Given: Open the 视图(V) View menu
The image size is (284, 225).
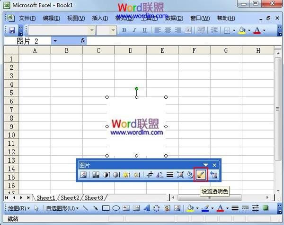Looking at the screenshot, I should tap(76, 18).
